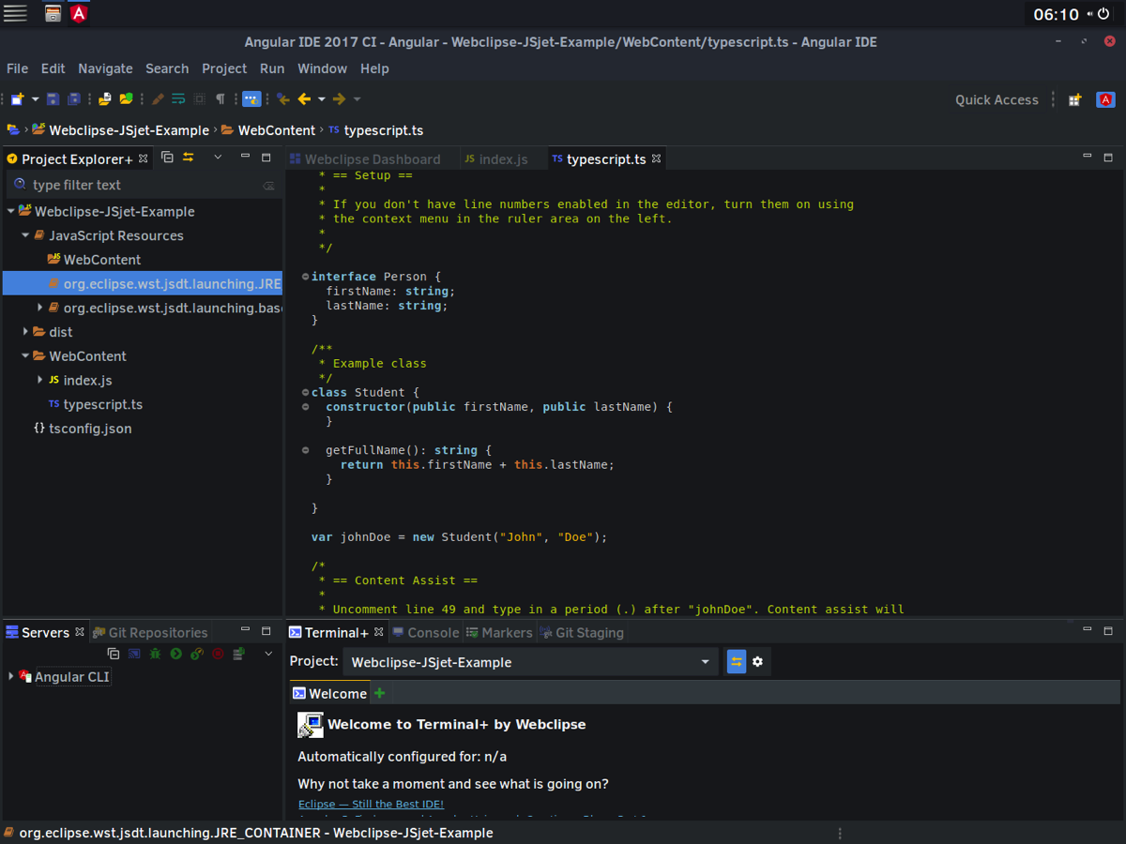Open the Terminal+ Project combo box

pyautogui.click(x=530, y=662)
